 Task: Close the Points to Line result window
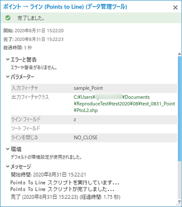[x=175, y=8]
